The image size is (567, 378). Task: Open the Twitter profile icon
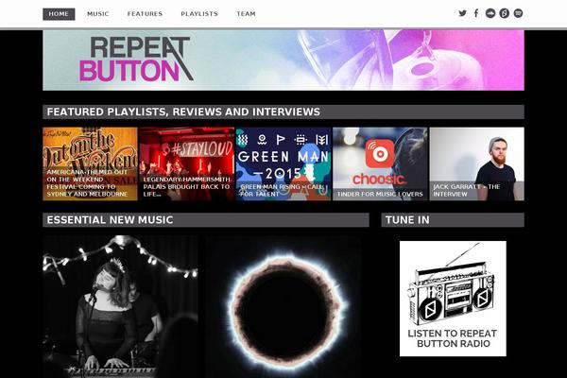[462, 13]
